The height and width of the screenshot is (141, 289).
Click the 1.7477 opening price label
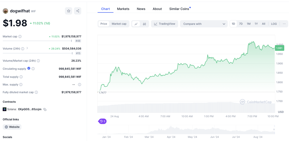103,92
